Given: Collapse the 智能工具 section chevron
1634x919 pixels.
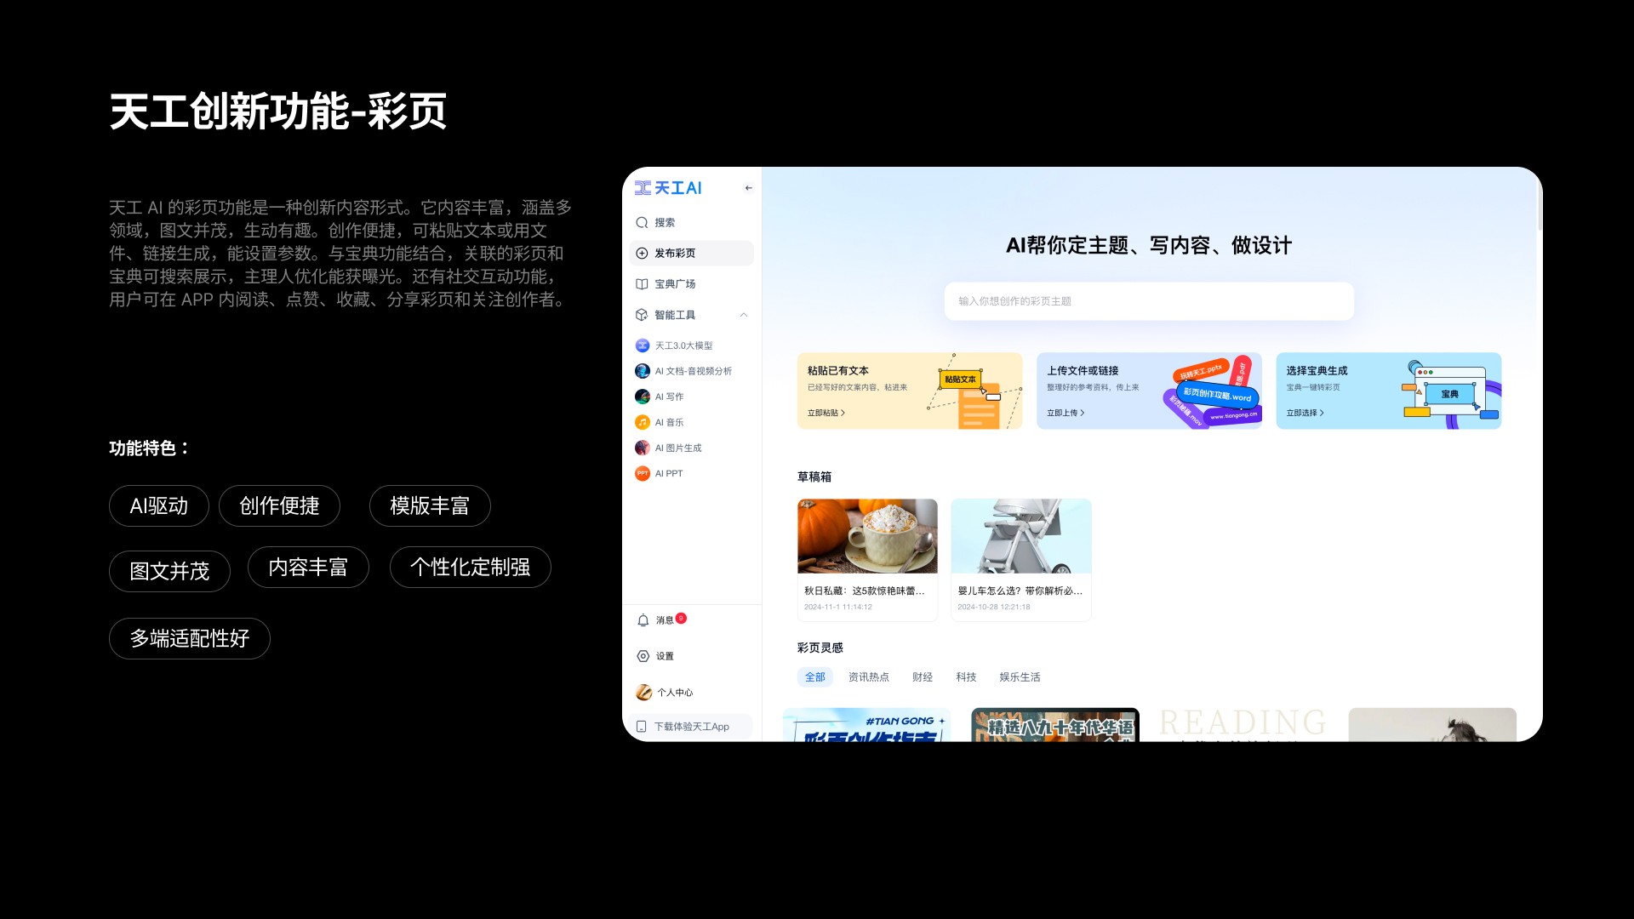Looking at the screenshot, I should (744, 315).
